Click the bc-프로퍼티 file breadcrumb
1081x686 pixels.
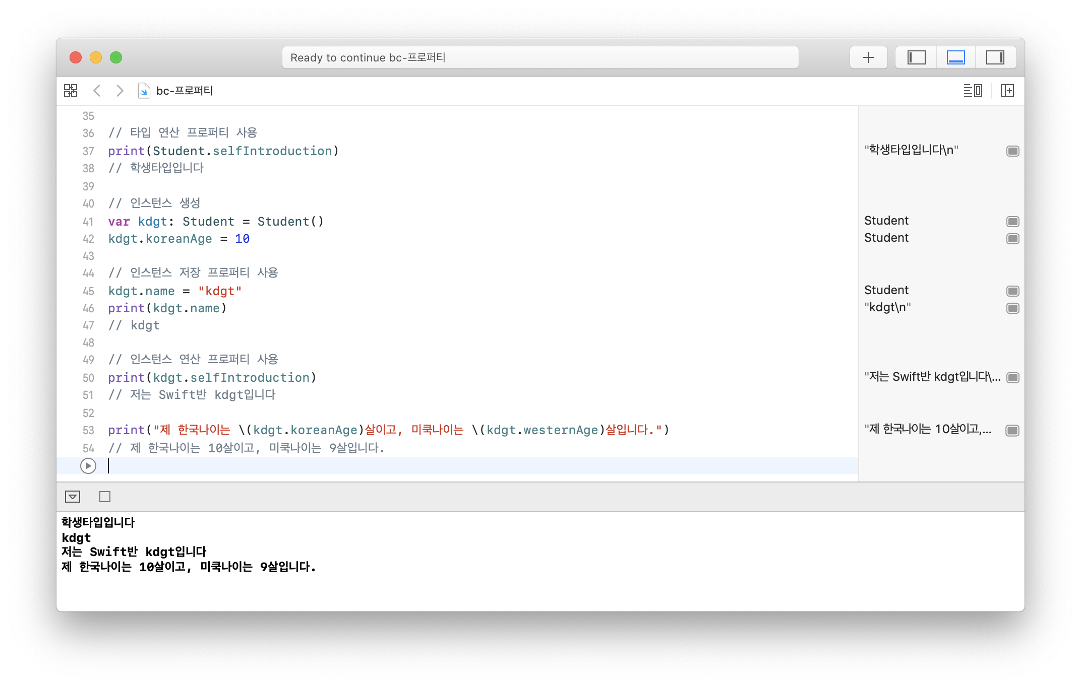click(x=184, y=91)
